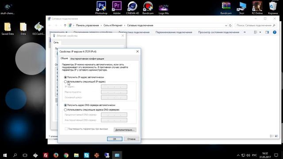Open the Photoshop desktop shortcut
Viewport: 283px width, 159px height.
(x=101, y=8)
